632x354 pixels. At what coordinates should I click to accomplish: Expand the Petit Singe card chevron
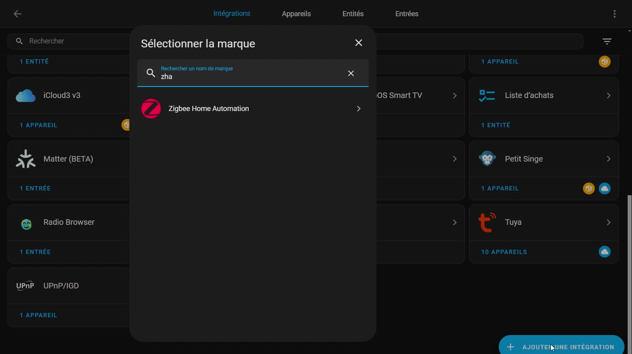point(608,159)
